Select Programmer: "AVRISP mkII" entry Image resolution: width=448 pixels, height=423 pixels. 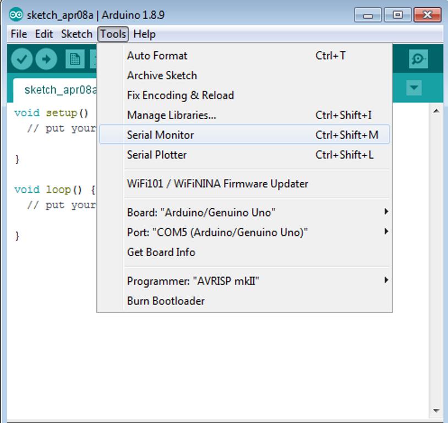(x=244, y=281)
